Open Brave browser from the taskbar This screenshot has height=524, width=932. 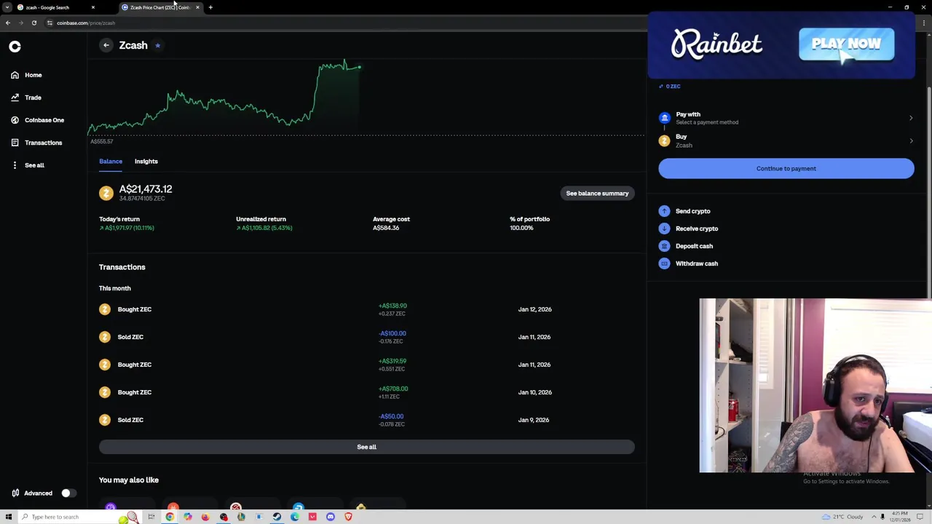[x=348, y=517]
